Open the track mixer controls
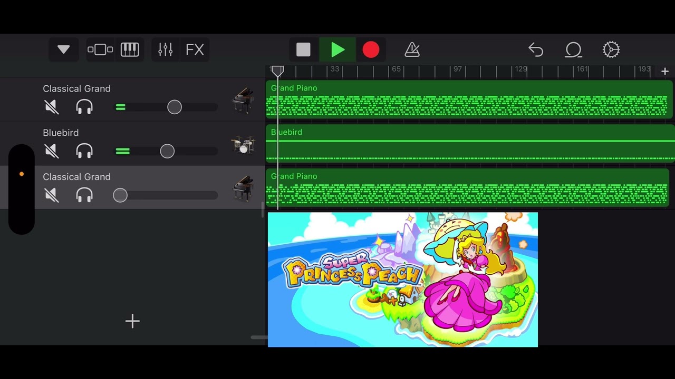 [166, 49]
